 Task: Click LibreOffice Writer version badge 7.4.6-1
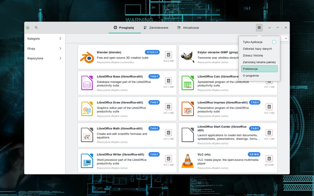coord(154,154)
